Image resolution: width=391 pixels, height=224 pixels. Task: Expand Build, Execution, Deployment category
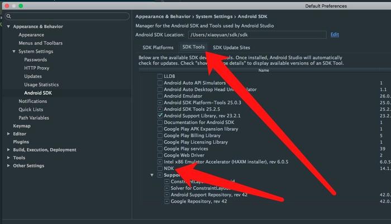[8, 150]
